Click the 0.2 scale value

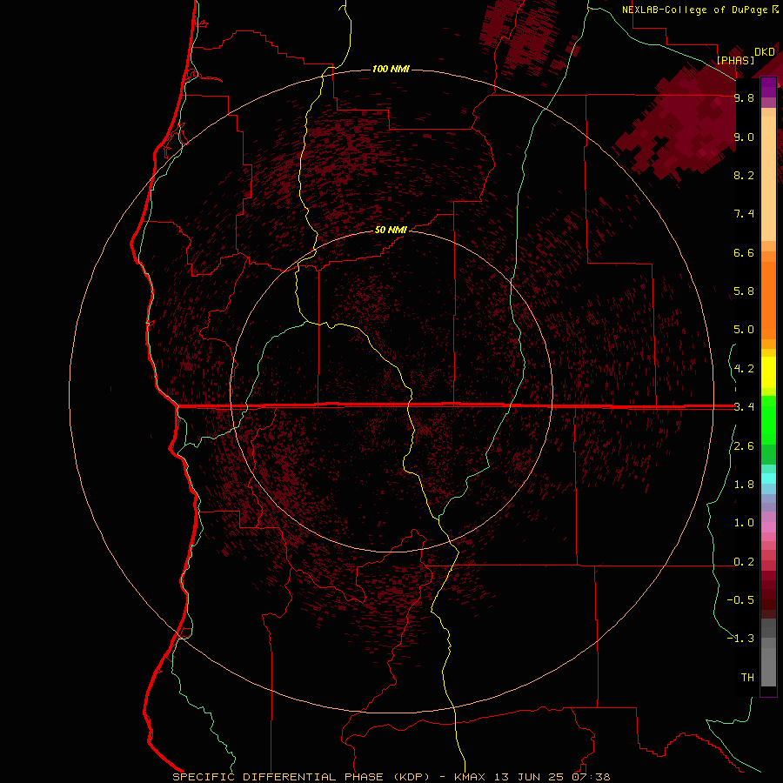[x=744, y=562]
